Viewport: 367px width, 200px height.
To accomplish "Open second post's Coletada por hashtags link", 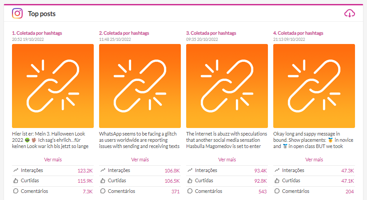I will click(x=124, y=33).
